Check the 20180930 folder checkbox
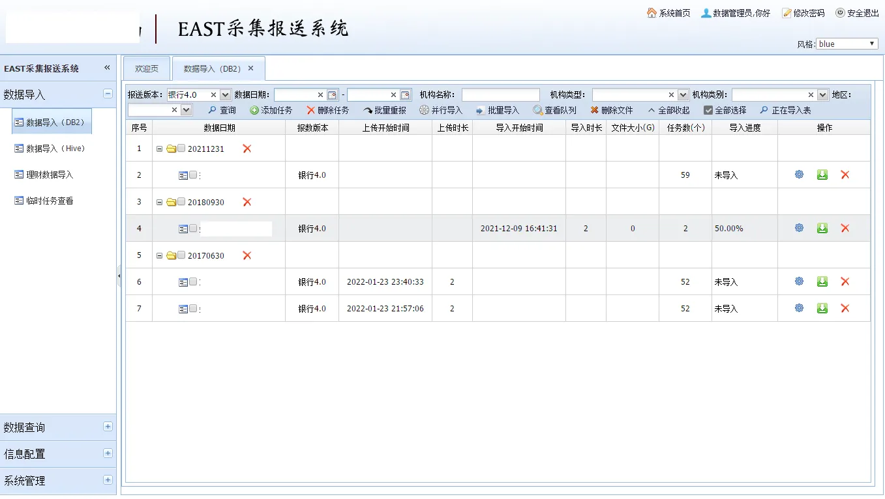 point(181,202)
